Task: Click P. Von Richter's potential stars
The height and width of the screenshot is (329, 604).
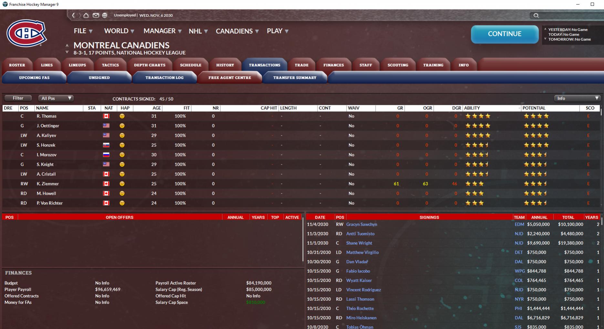Action: [535, 203]
